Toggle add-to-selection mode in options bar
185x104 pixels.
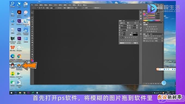(39, 8)
